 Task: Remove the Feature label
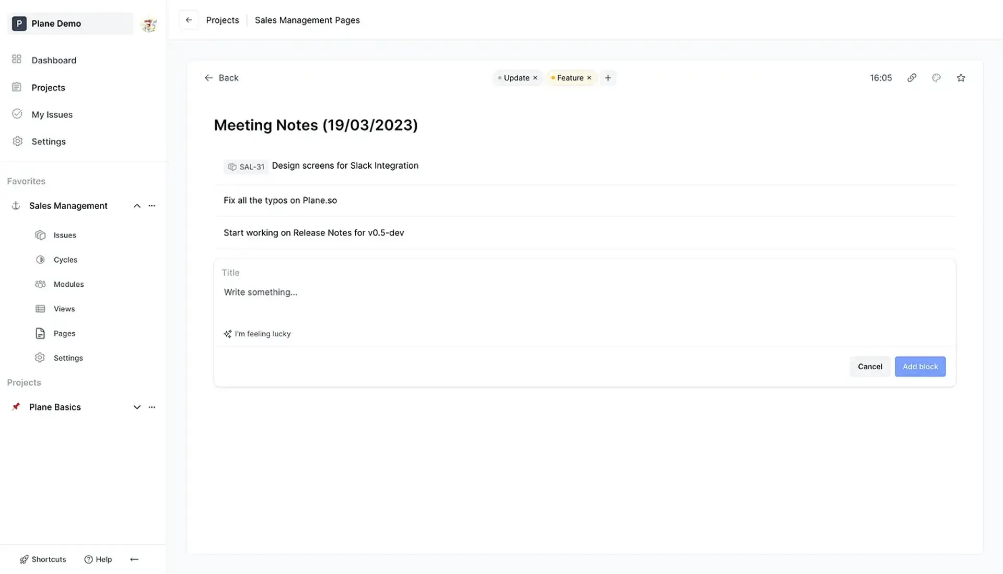589,78
